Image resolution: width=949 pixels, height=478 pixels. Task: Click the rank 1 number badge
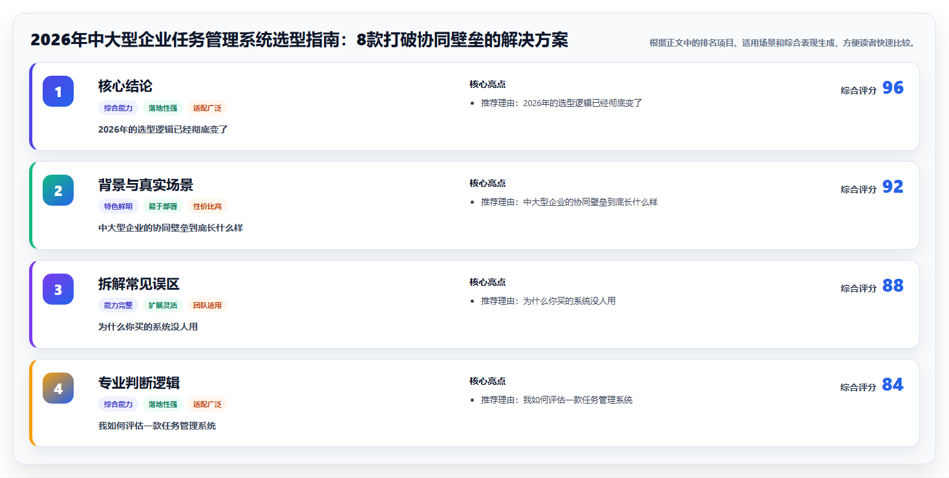[58, 91]
